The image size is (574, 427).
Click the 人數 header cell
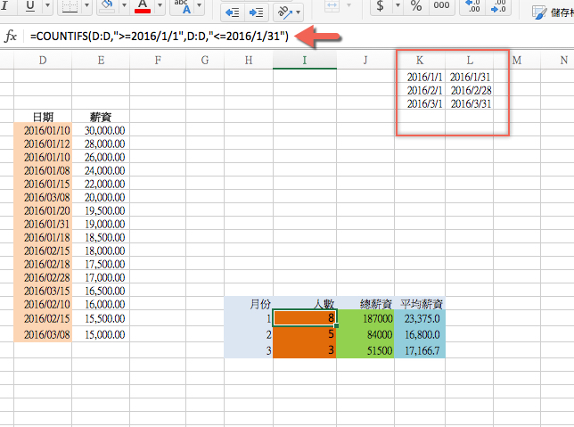point(305,304)
